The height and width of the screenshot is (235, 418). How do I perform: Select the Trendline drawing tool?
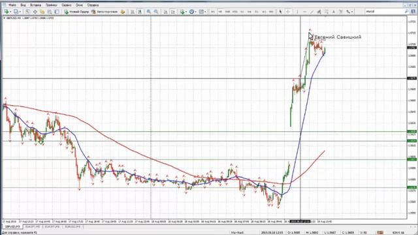click(x=312, y=12)
